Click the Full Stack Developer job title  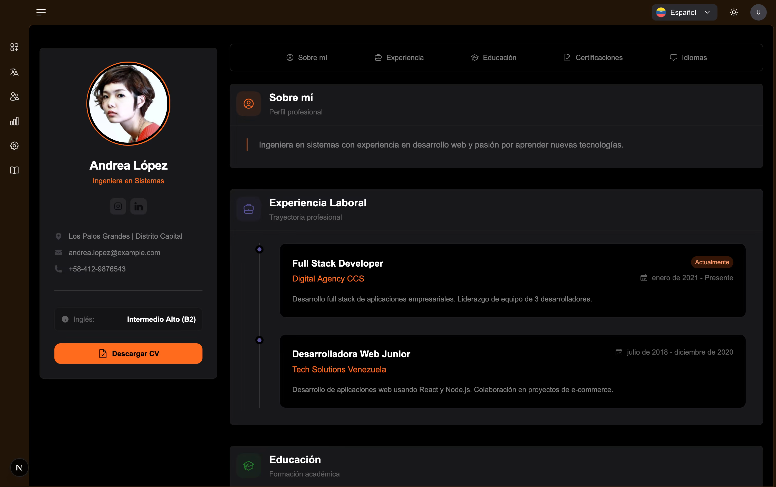tap(338, 264)
